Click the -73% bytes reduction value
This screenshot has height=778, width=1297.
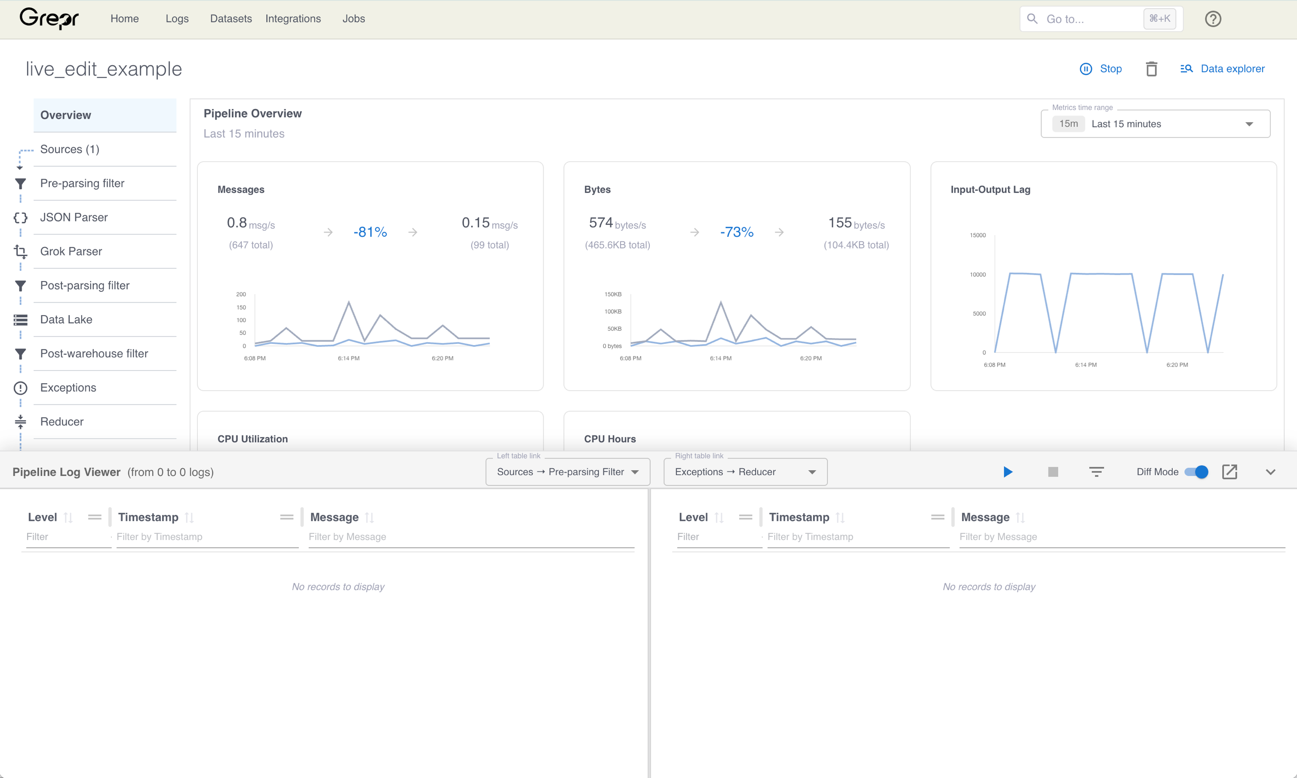736,232
